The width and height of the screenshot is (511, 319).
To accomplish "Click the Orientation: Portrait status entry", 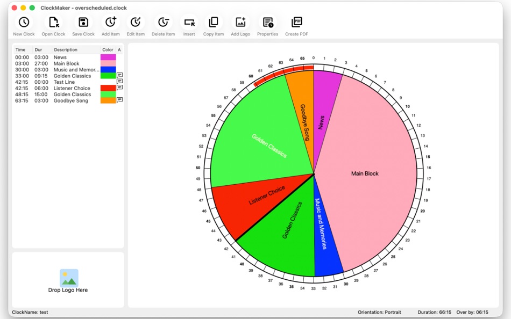I will point(379,312).
